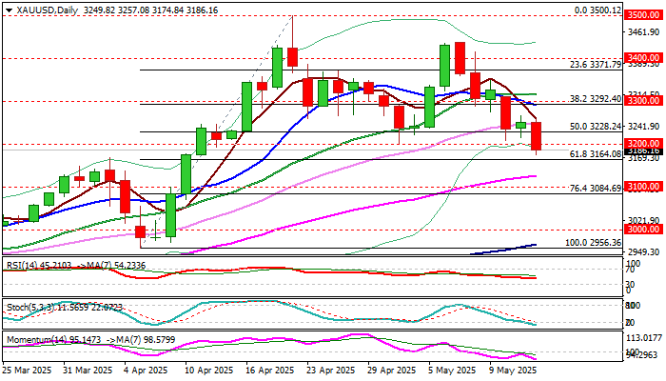This screenshot has width=666, height=381.
Task: Click the 3241.90 price axis value
Action: tap(643, 127)
